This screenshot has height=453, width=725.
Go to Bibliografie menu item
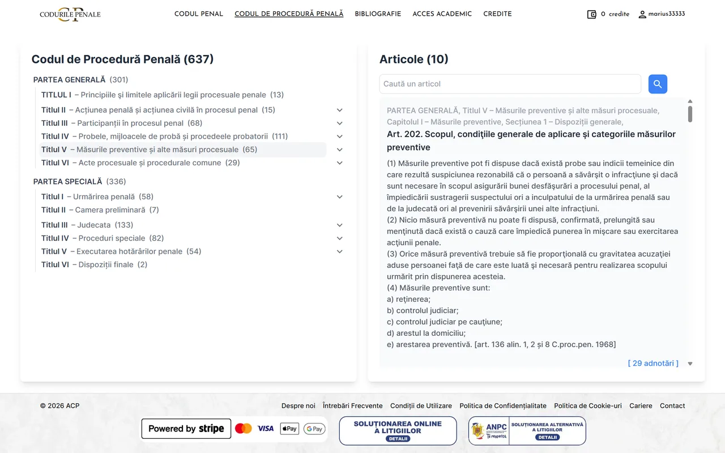tap(378, 14)
